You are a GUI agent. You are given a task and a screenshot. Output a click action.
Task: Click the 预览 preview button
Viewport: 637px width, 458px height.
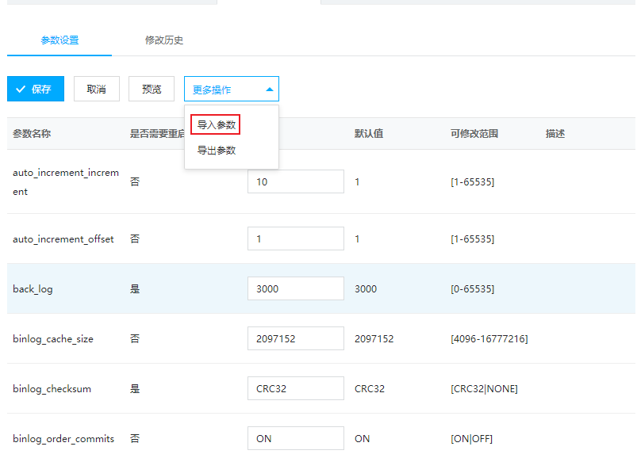[x=152, y=90]
